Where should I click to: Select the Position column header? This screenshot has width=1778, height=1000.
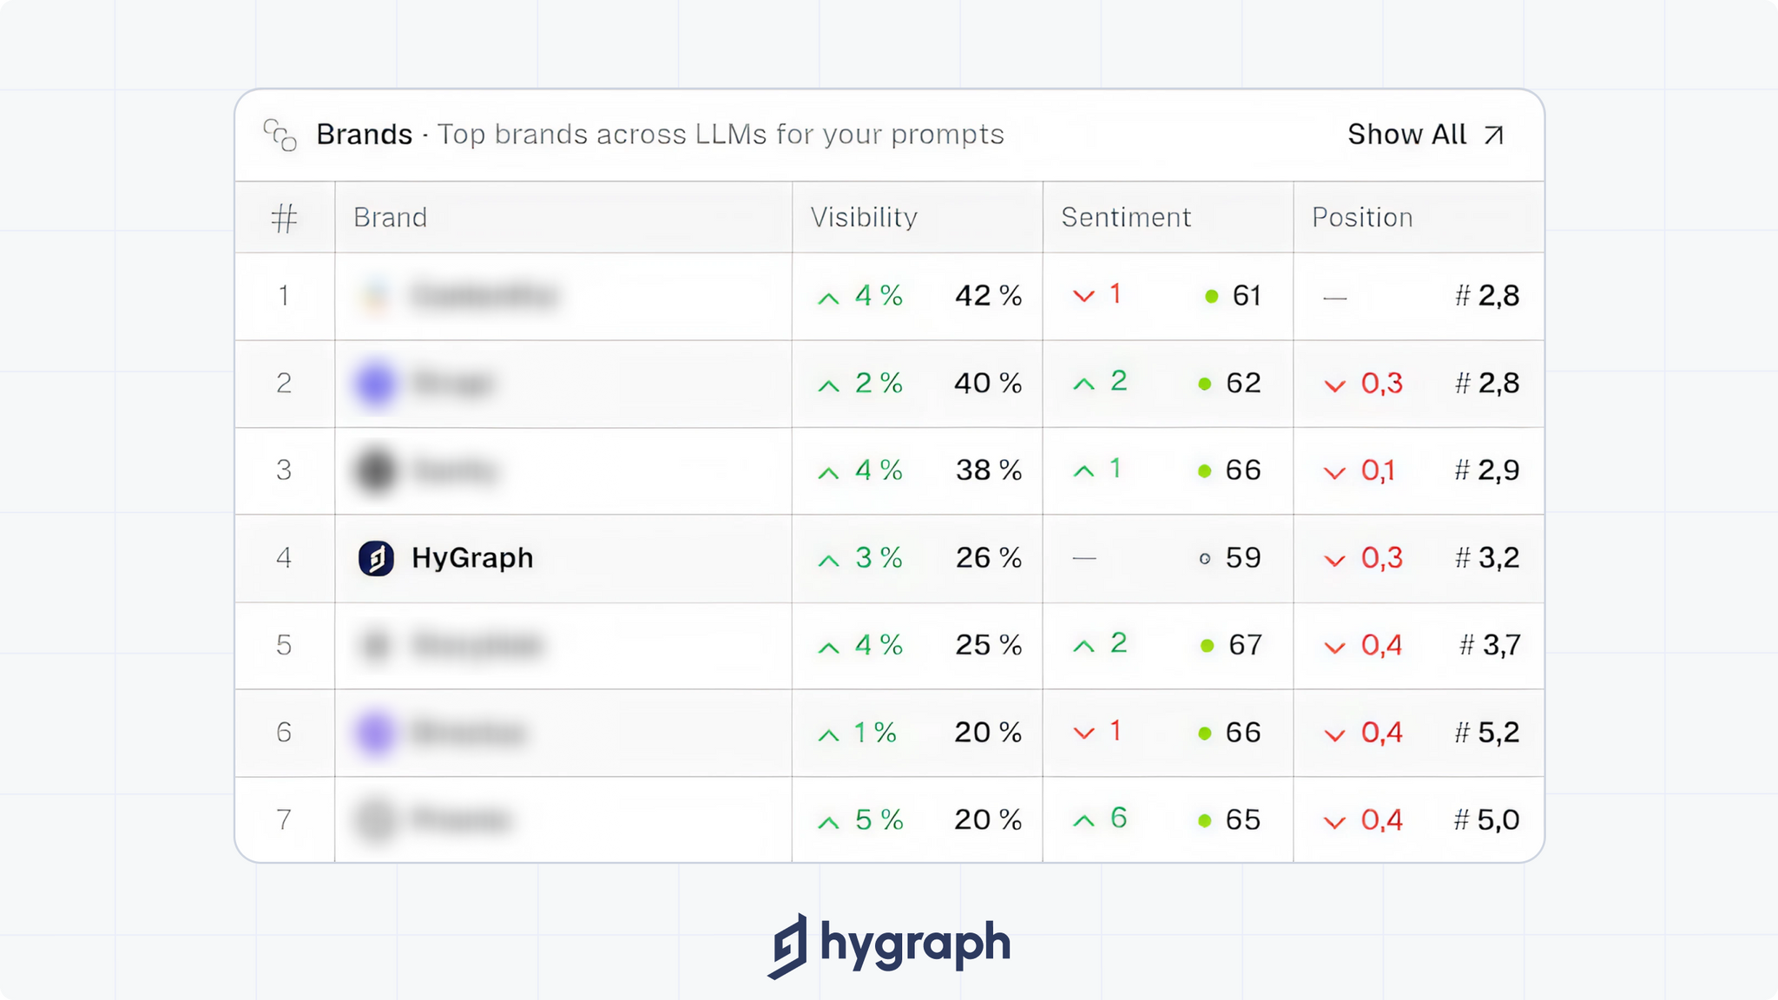click(1362, 217)
